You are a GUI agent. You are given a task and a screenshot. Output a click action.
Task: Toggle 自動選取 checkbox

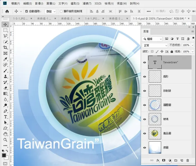click(26, 11)
